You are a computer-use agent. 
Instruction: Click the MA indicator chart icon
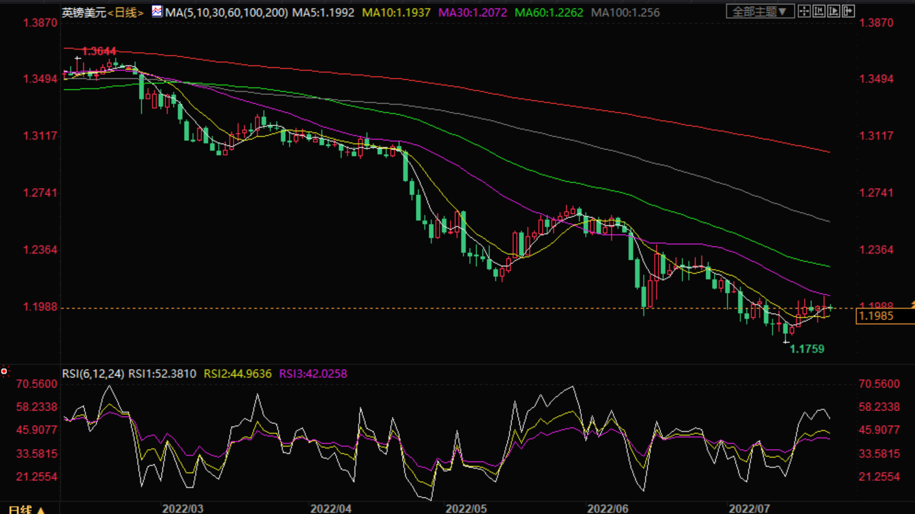(x=157, y=12)
